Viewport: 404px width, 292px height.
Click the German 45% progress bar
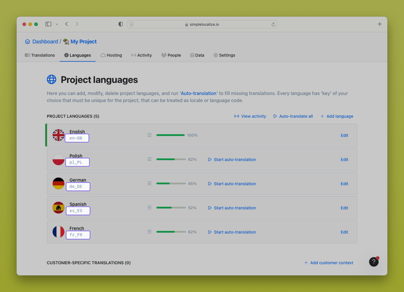click(171, 184)
